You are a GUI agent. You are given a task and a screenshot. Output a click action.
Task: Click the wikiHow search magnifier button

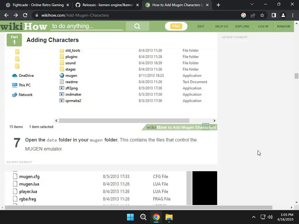137,26
